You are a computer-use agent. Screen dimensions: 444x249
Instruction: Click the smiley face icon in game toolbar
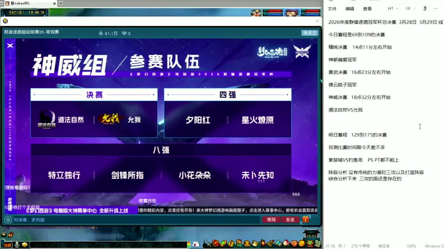(301, 243)
